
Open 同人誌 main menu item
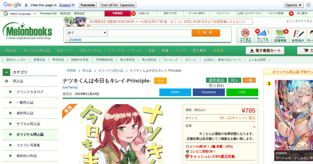(11, 51)
